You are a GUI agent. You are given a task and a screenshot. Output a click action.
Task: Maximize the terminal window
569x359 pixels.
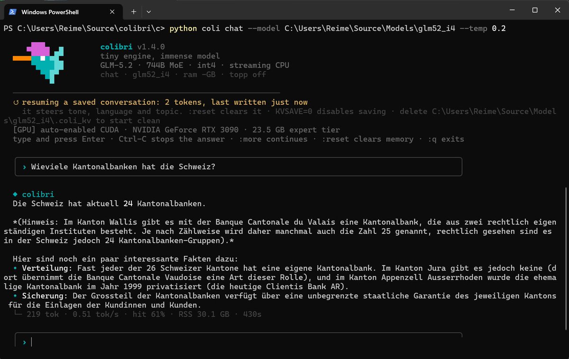[534, 10]
